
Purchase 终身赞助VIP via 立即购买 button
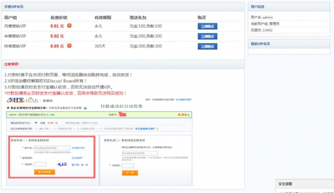[x=208, y=47]
